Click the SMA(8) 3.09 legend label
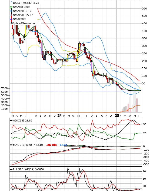 pos(21,7)
